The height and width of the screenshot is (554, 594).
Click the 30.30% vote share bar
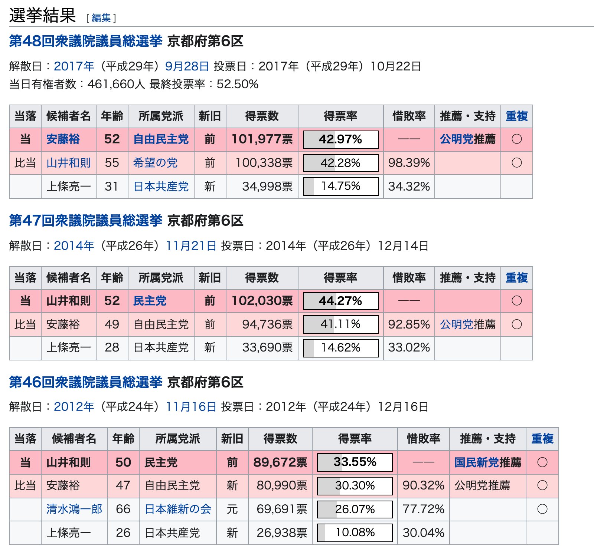click(355, 486)
